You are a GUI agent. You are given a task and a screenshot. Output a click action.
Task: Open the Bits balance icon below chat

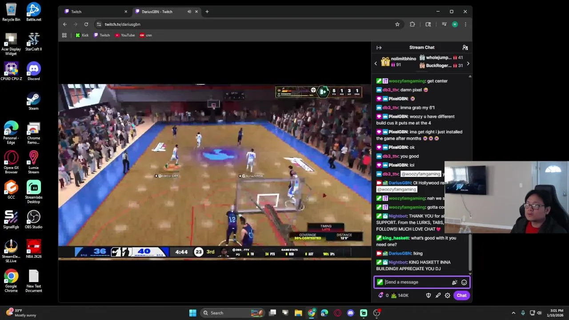point(383,296)
